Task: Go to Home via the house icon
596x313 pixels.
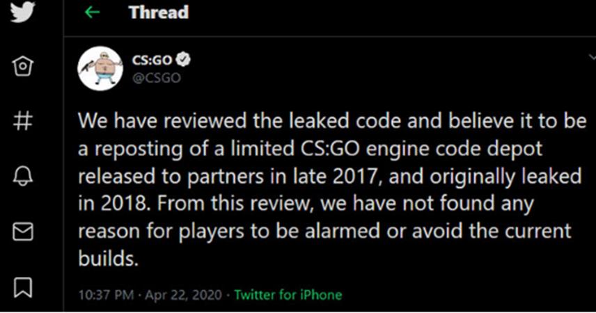Action: click(x=24, y=67)
